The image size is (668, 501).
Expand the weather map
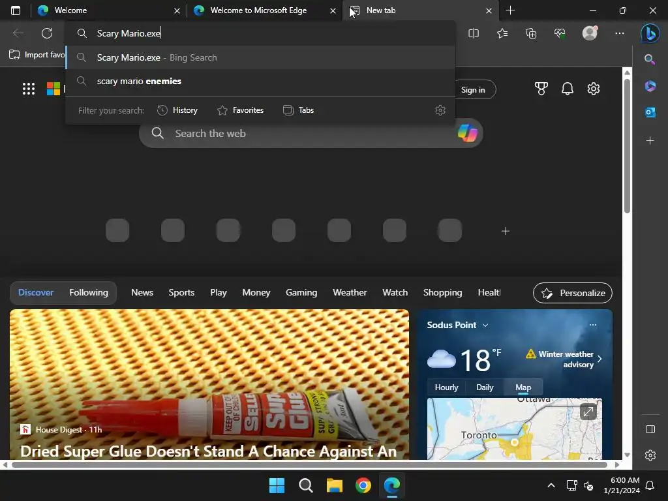click(x=588, y=412)
